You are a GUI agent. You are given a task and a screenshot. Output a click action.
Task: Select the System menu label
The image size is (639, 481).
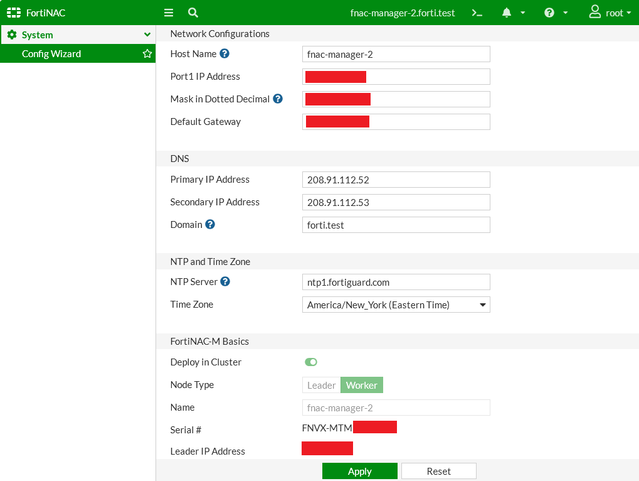[x=37, y=35]
